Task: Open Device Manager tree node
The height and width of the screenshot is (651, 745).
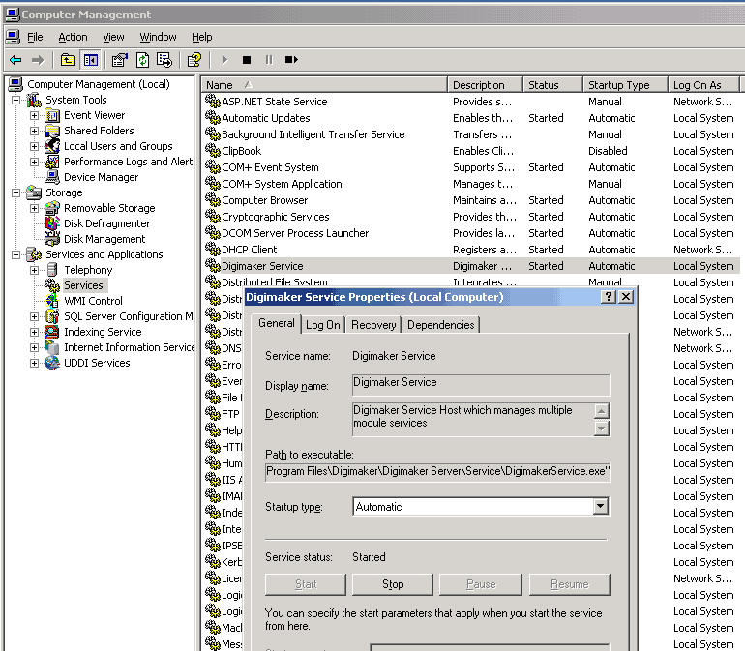Action: point(102,177)
